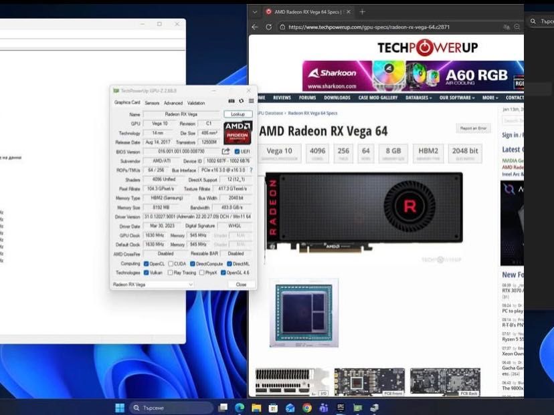
Task: Click the Vega 64 graphics card photo
Action: pyautogui.click(x=364, y=212)
